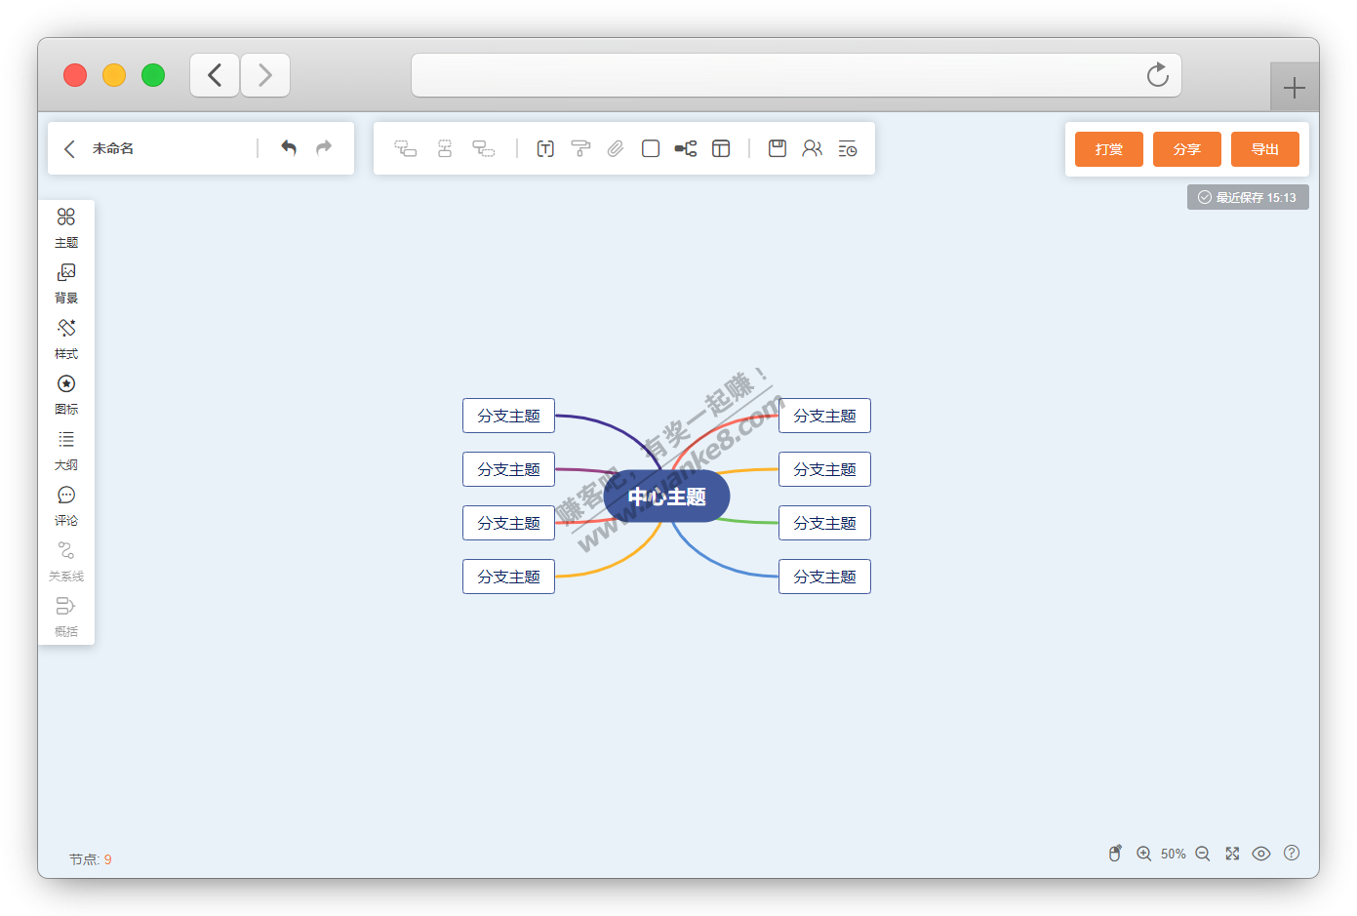Open the 主题 theme panel
The height and width of the screenshot is (916, 1357).
tap(66, 228)
